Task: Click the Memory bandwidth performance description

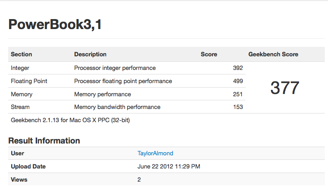Action: pos(117,107)
